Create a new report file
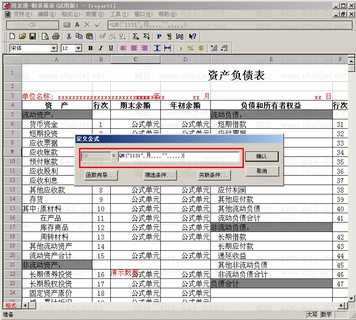356x320 pixels. (x=13, y=36)
